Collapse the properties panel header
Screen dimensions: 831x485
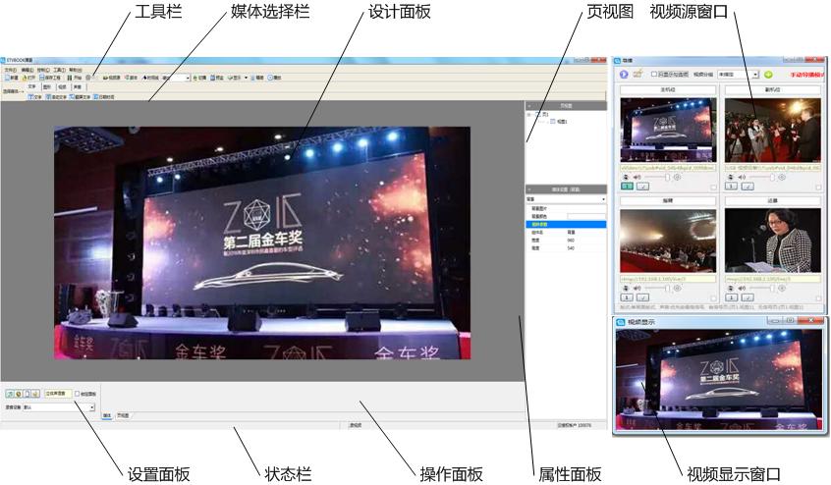[x=528, y=189]
